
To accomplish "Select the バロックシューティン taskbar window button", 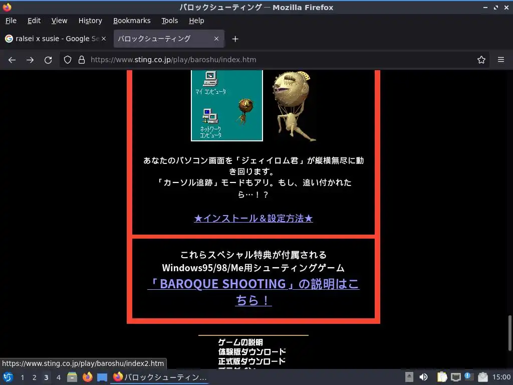I will pos(160,377).
